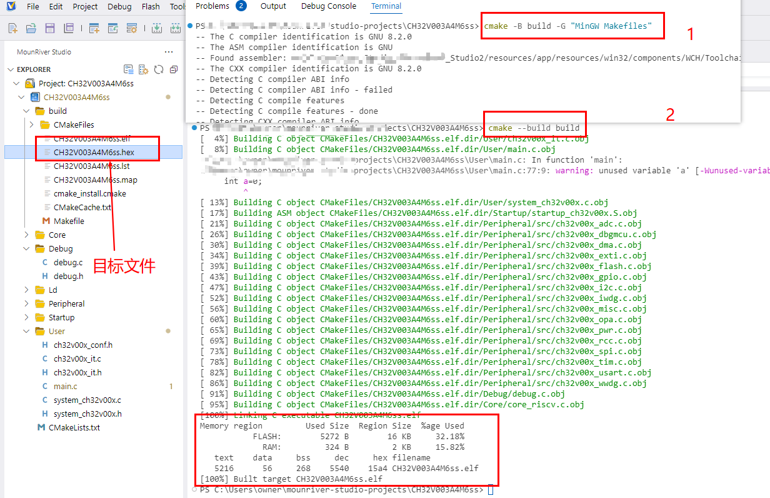Collapse the EXPLORER section chevron
This screenshot has height=498, width=770.
pos(11,69)
